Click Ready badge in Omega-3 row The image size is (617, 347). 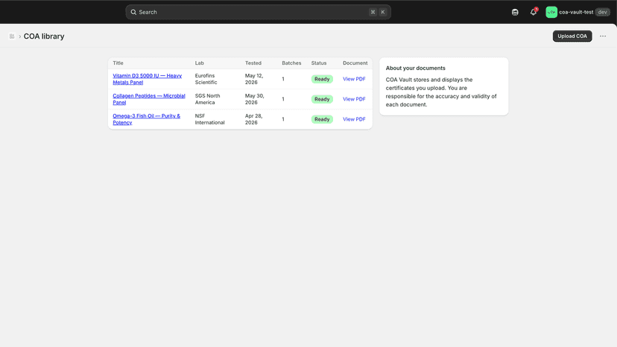click(x=322, y=119)
